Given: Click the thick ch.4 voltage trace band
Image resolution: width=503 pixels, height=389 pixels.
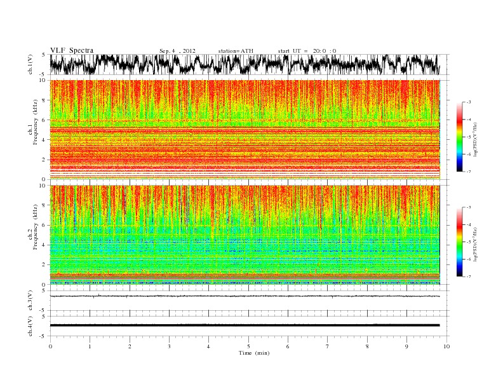Looking at the screenshot, I should click(245, 325).
